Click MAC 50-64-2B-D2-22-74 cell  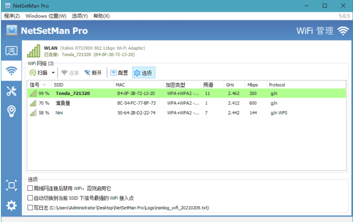point(136,113)
